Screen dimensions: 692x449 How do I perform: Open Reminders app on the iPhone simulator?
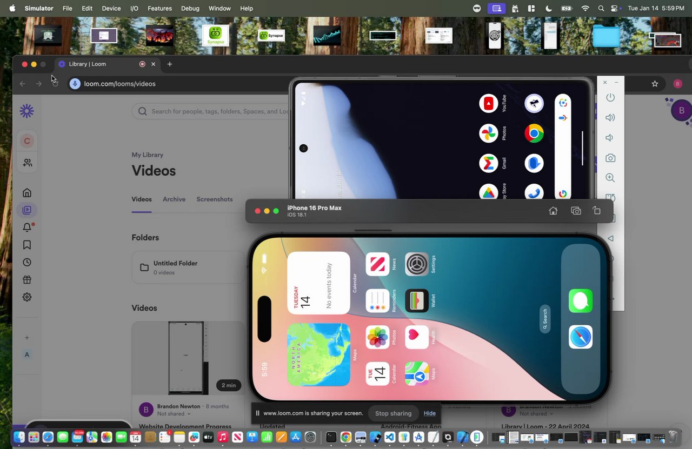tap(377, 301)
